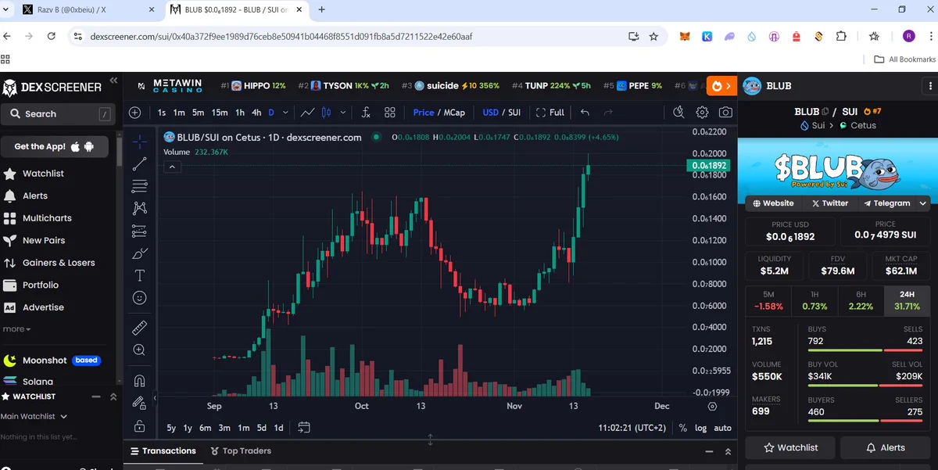The height and width of the screenshot is (470, 938).
Task: Select the crosshair cursor tool
Action: click(140, 142)
